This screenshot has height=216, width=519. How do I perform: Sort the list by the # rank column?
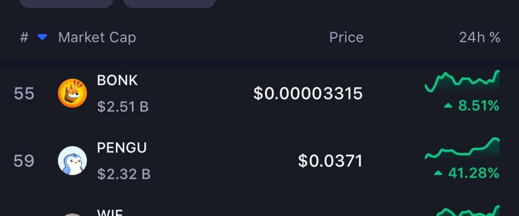(24, 38)
